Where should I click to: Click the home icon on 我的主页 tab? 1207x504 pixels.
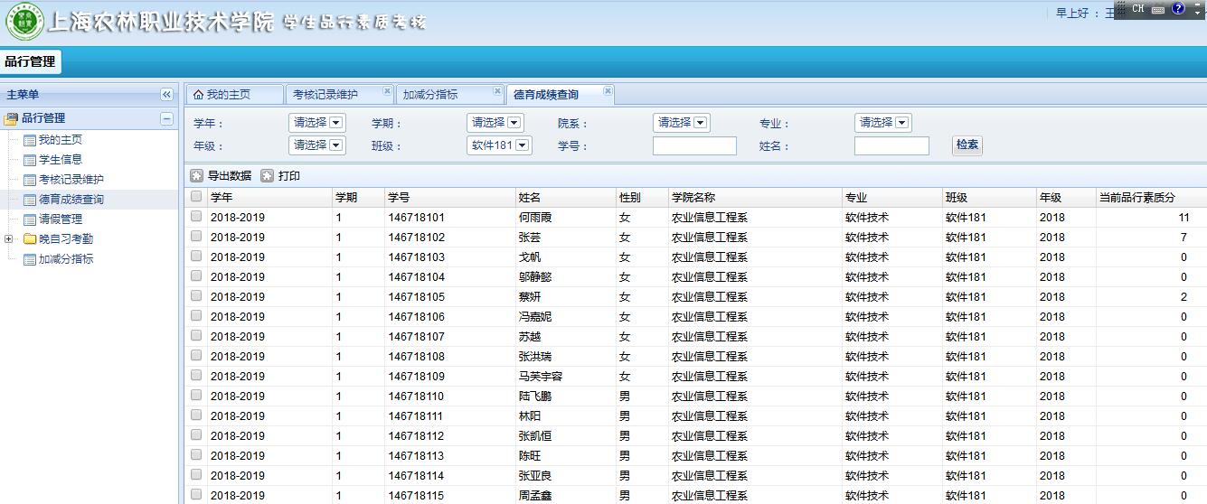pos(198,95)
